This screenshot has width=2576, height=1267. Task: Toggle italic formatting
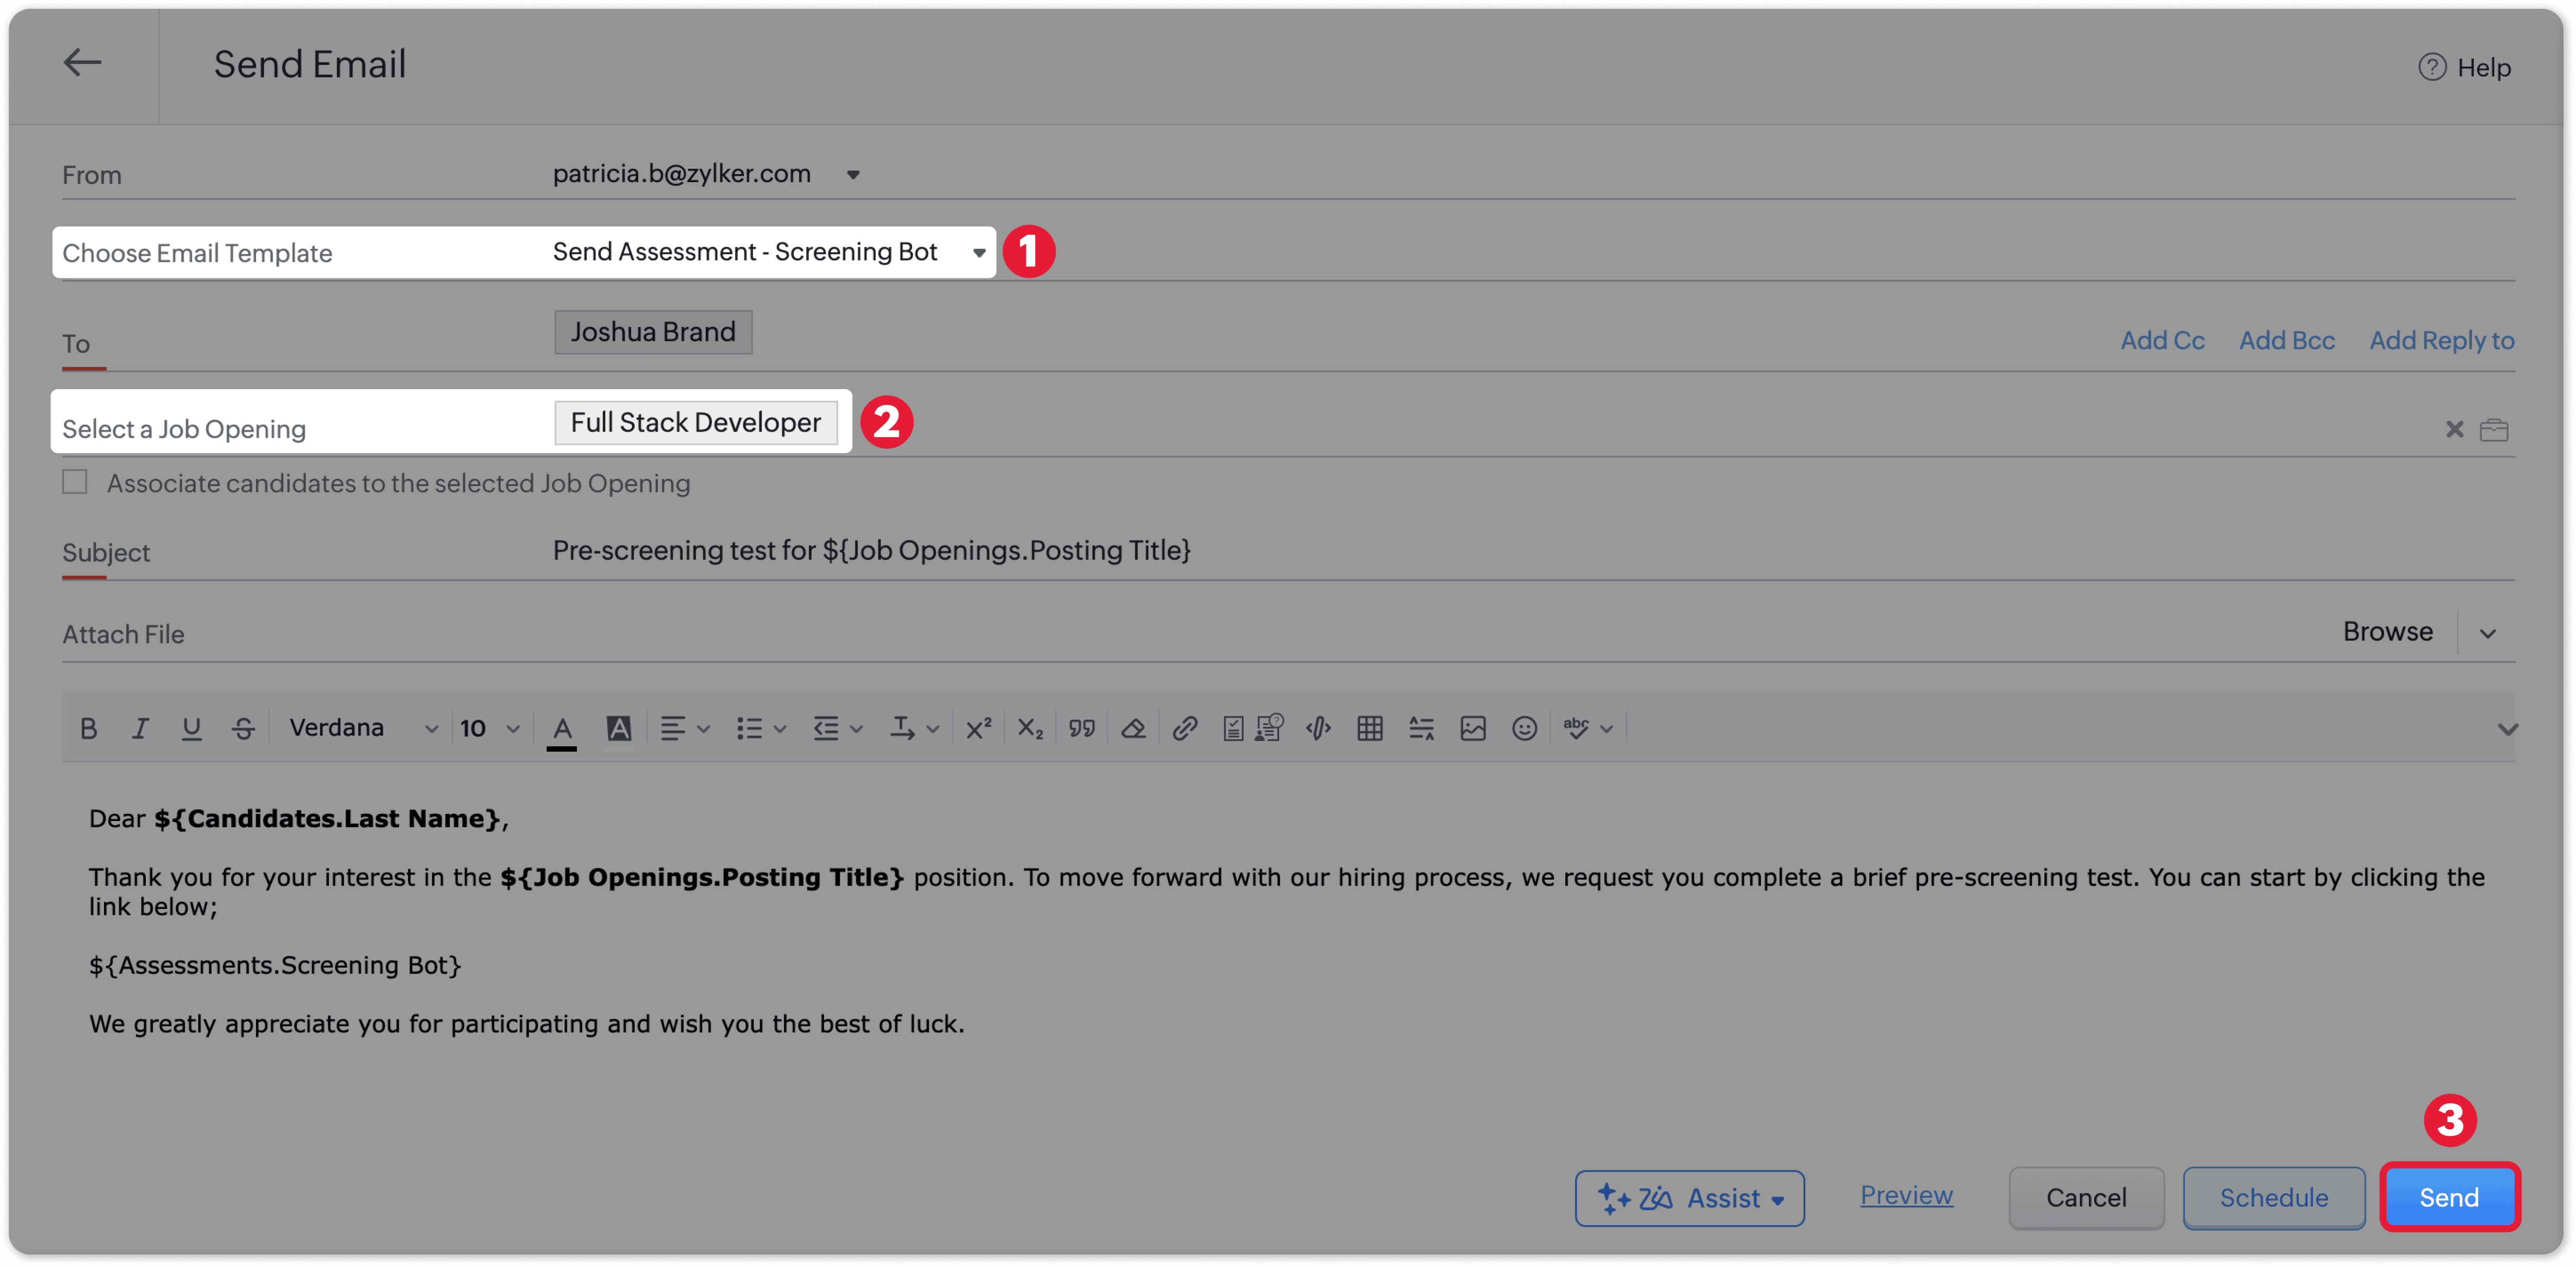click(x=140, y=729)
